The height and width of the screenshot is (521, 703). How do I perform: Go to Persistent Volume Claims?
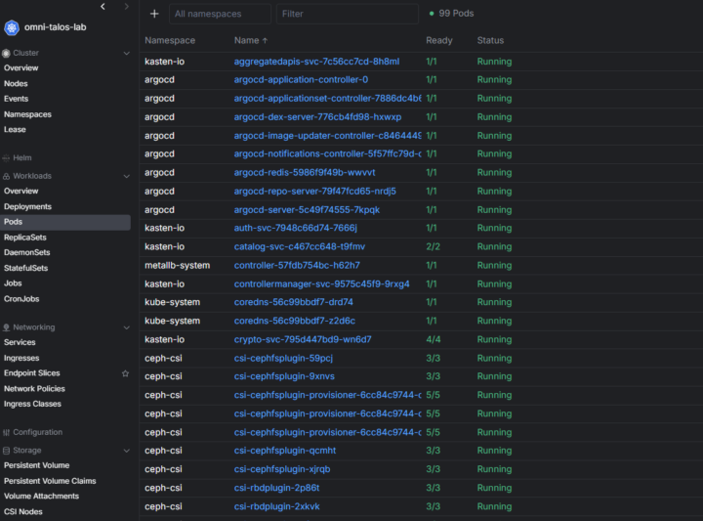click(x=50, y=481)
